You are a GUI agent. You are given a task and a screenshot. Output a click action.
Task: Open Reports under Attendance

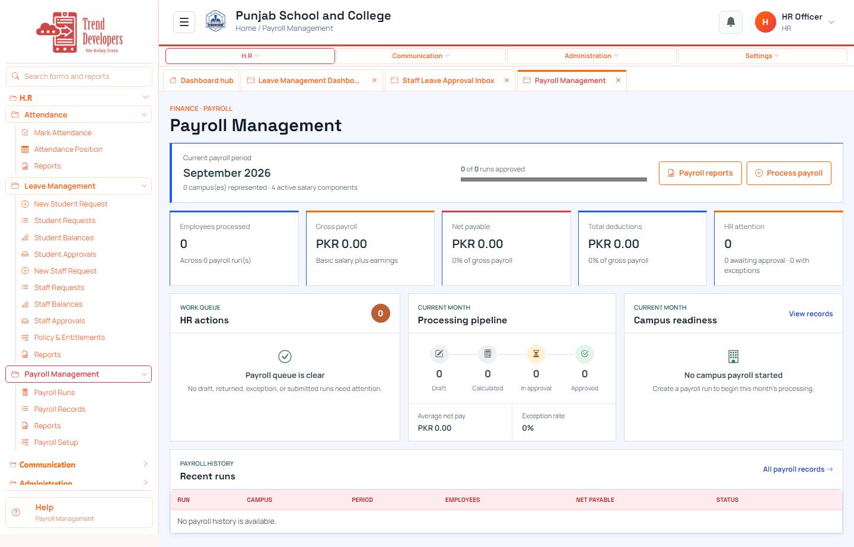47,166
